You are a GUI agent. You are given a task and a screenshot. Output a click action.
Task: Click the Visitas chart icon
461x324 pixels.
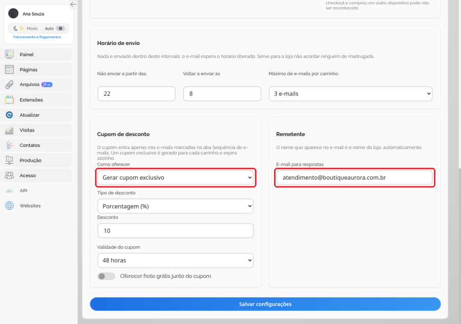(x=9, y=130)
